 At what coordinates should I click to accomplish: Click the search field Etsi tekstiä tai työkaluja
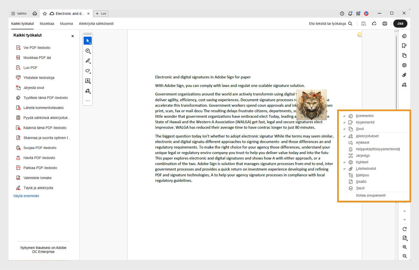tap(327, 24)
